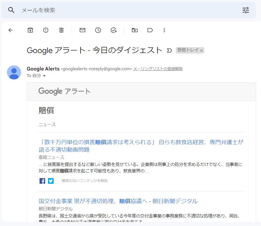Open search filter options icon
This screenshot has height=226, width=261.
coord(246,10)
